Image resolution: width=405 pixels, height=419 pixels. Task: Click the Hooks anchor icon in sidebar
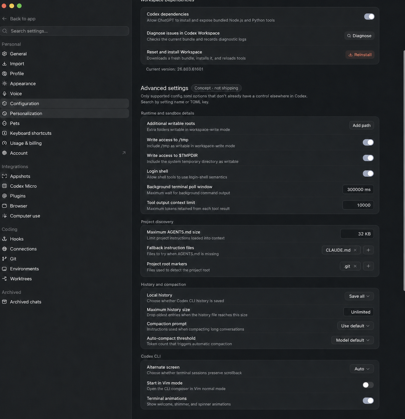coord(4,239)
